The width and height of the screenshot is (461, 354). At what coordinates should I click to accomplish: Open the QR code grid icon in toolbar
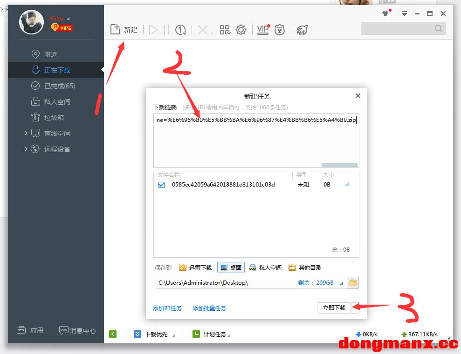225,30
